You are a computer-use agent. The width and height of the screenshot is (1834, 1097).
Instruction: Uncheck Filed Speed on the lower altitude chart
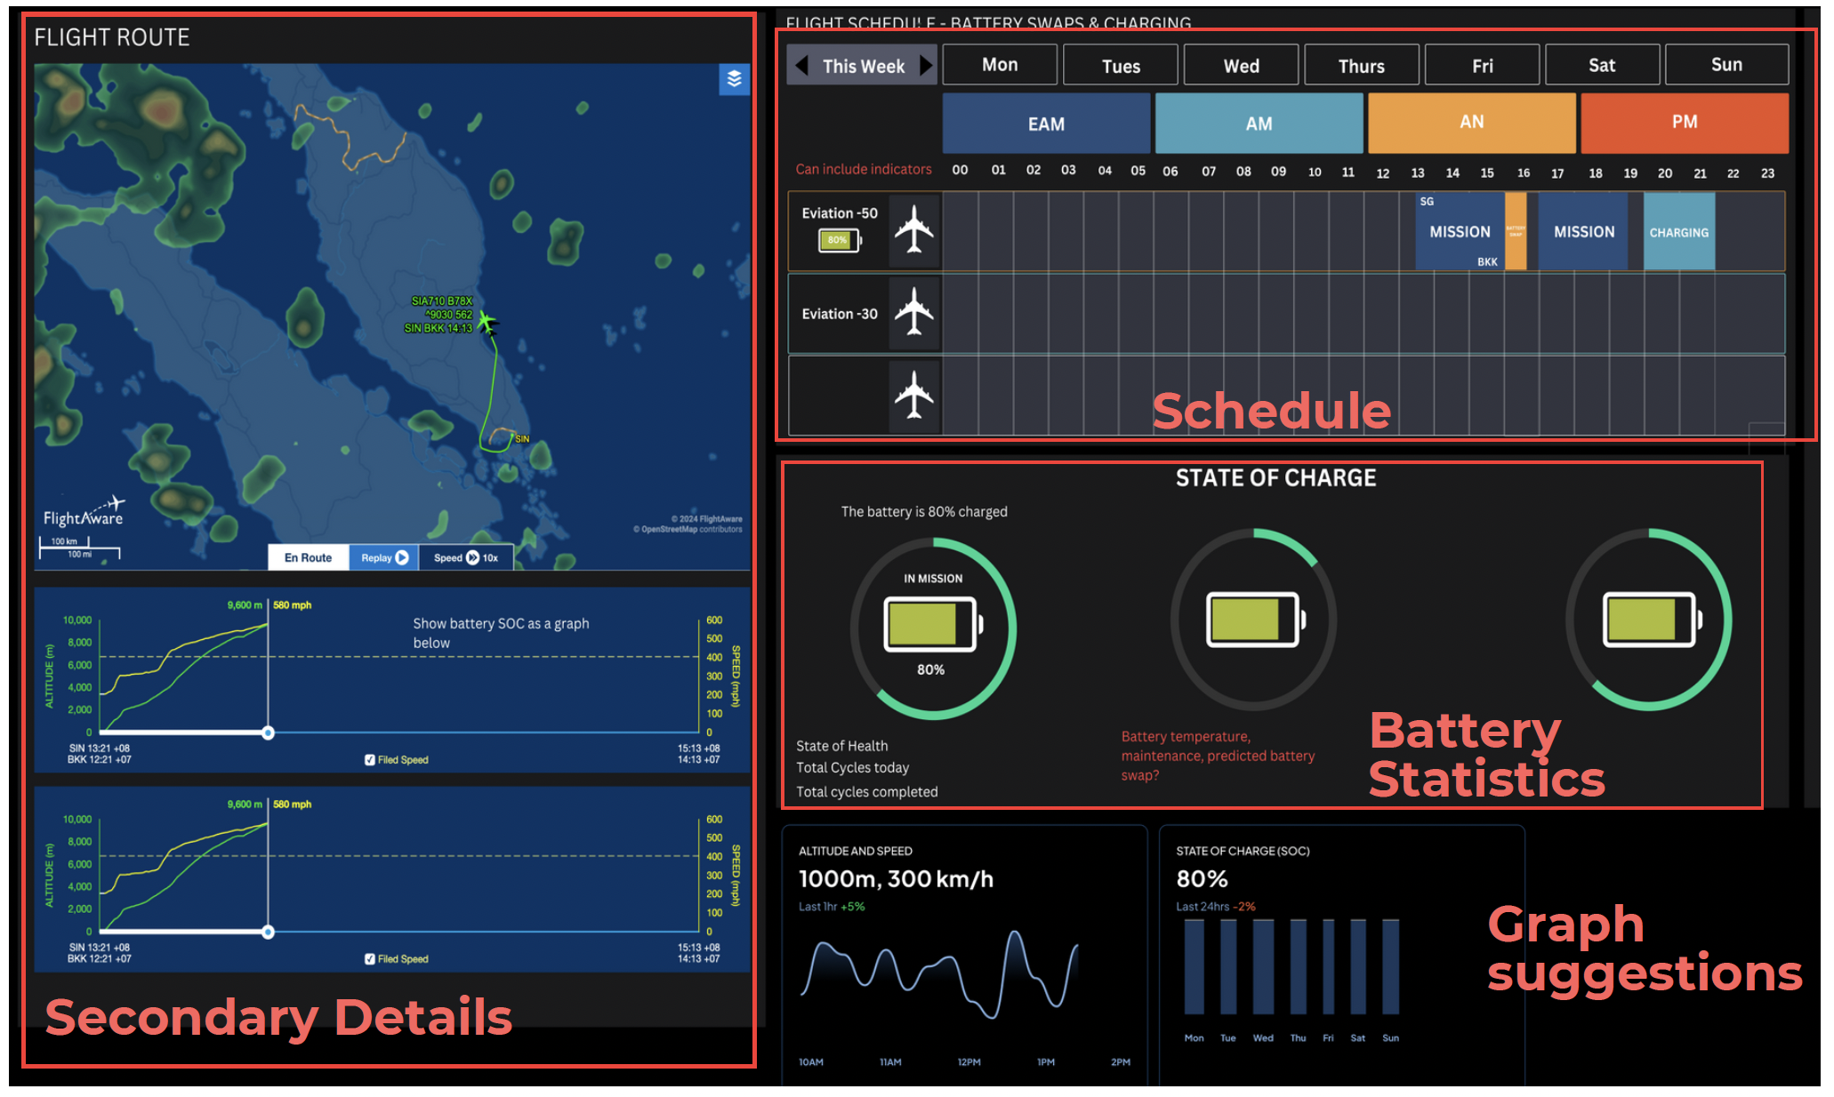point(370,958)
